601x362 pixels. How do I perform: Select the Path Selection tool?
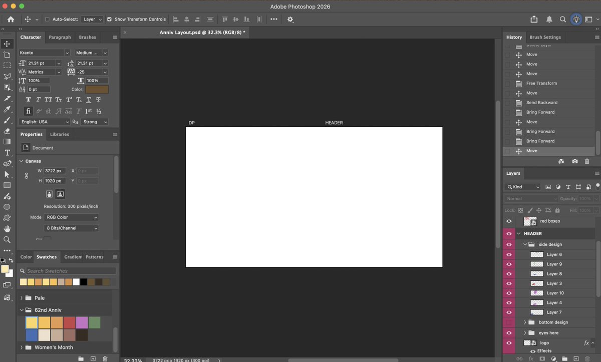(7, 174)
